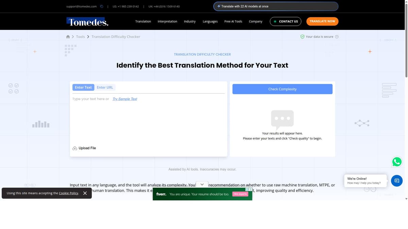
Task: Collapse the fiverr ad with the chevron
Action: pos(202,184)
